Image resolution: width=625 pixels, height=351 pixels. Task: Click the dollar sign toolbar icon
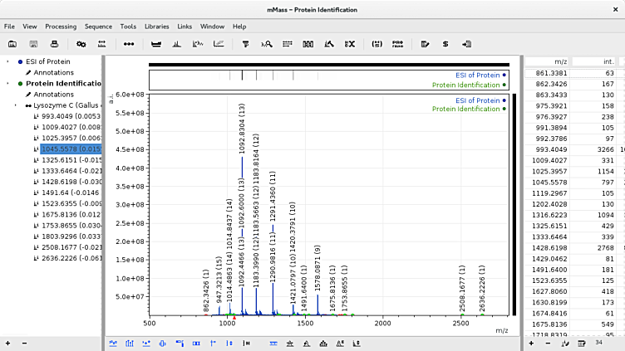point(445,43)
